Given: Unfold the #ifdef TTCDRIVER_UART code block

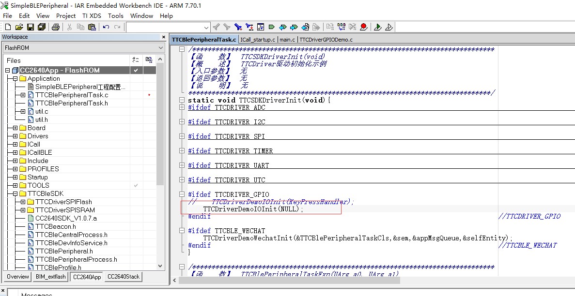Looking at the screenshot, I should click(x=182, y=165).
